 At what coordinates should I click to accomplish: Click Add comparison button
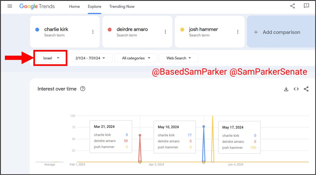tap(281, 32)
